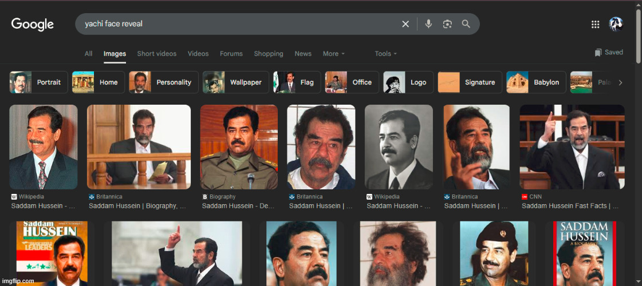
Task: Filter results by Home chip
Action: pyautogui.click(x=99, y=82)
